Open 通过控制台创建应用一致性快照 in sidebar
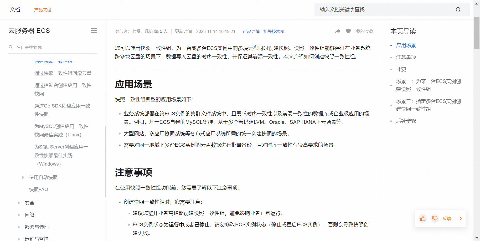 63,90
